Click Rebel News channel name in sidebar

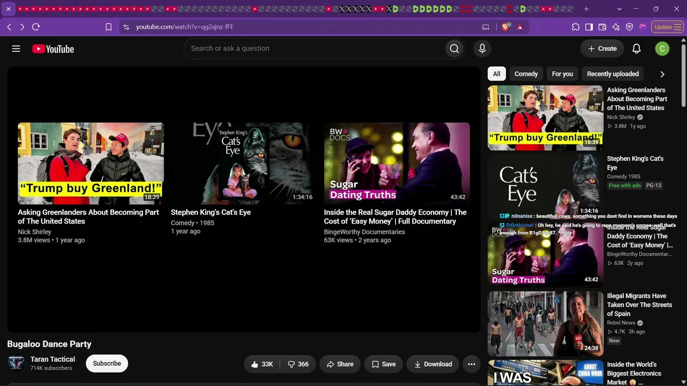[621, 323]
